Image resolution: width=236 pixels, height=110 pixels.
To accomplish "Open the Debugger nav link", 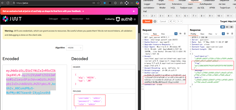I will (x=53, y=19).
